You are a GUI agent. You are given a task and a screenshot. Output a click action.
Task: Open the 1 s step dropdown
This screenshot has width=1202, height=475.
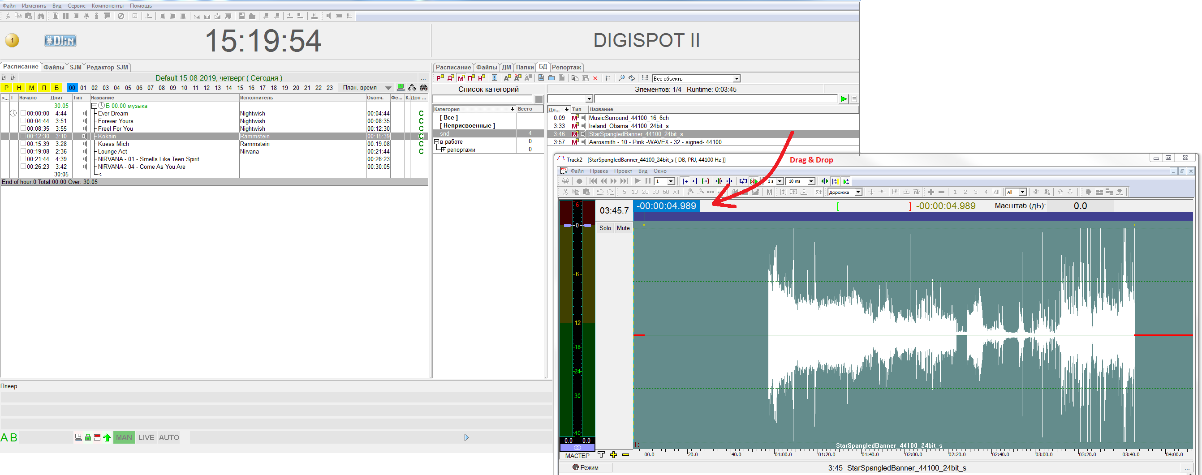[779, 181]
